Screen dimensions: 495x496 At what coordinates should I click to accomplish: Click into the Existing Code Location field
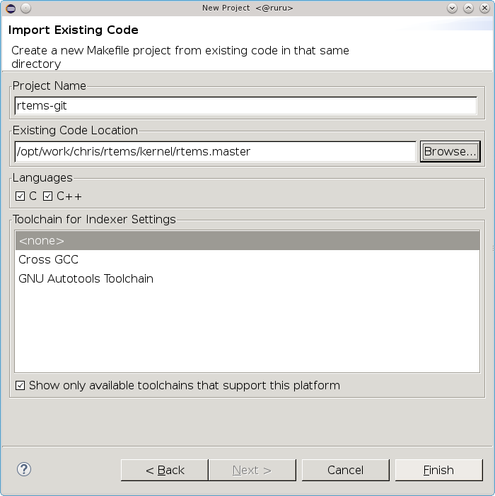[x=215, y=151]
